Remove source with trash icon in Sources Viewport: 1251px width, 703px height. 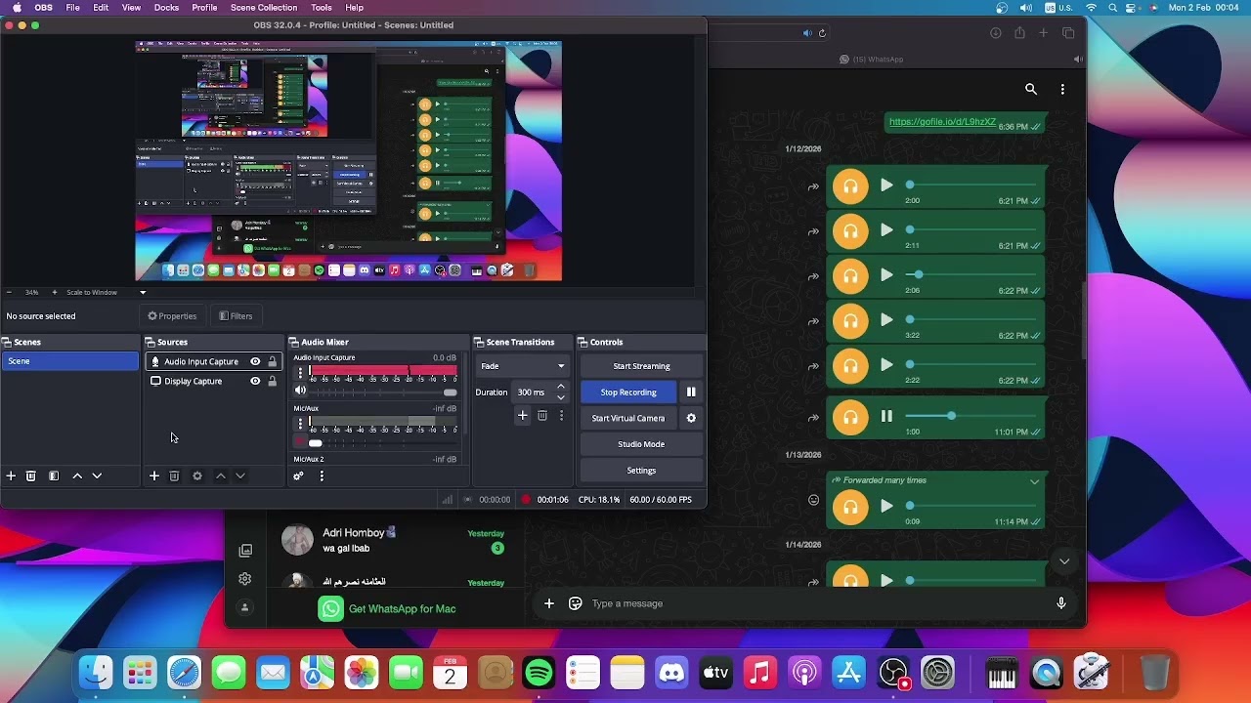174,476
